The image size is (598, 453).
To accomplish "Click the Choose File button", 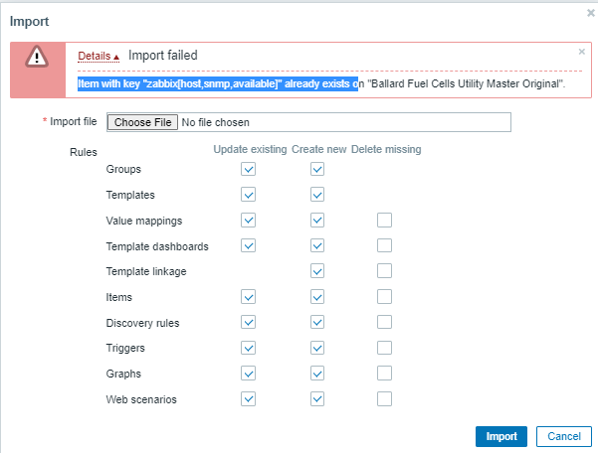I will click(x=141, y=122).
